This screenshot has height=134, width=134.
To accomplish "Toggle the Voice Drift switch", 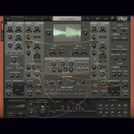I will click(x=114, y=31).
